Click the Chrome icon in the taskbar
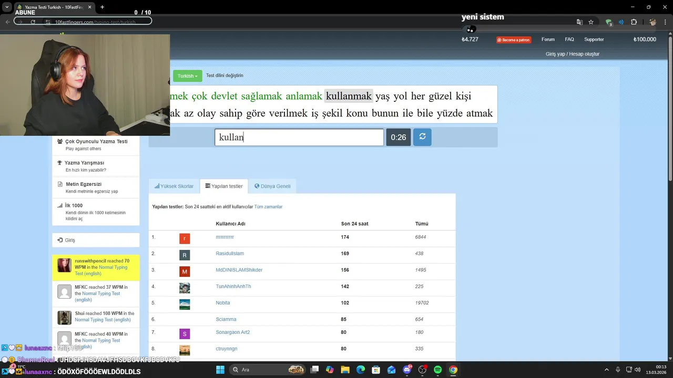The image size is (673, 378). click(453, 370)
